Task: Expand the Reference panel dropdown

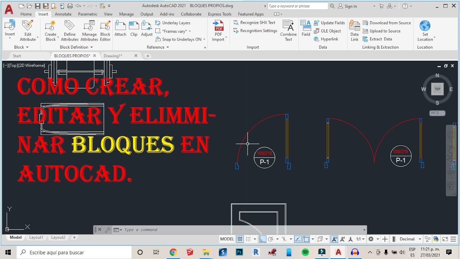Action: coord(158,47)
